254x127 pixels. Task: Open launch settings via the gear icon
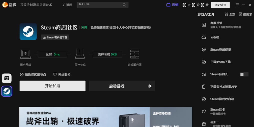pyautogui.click(x=150, y=86)
